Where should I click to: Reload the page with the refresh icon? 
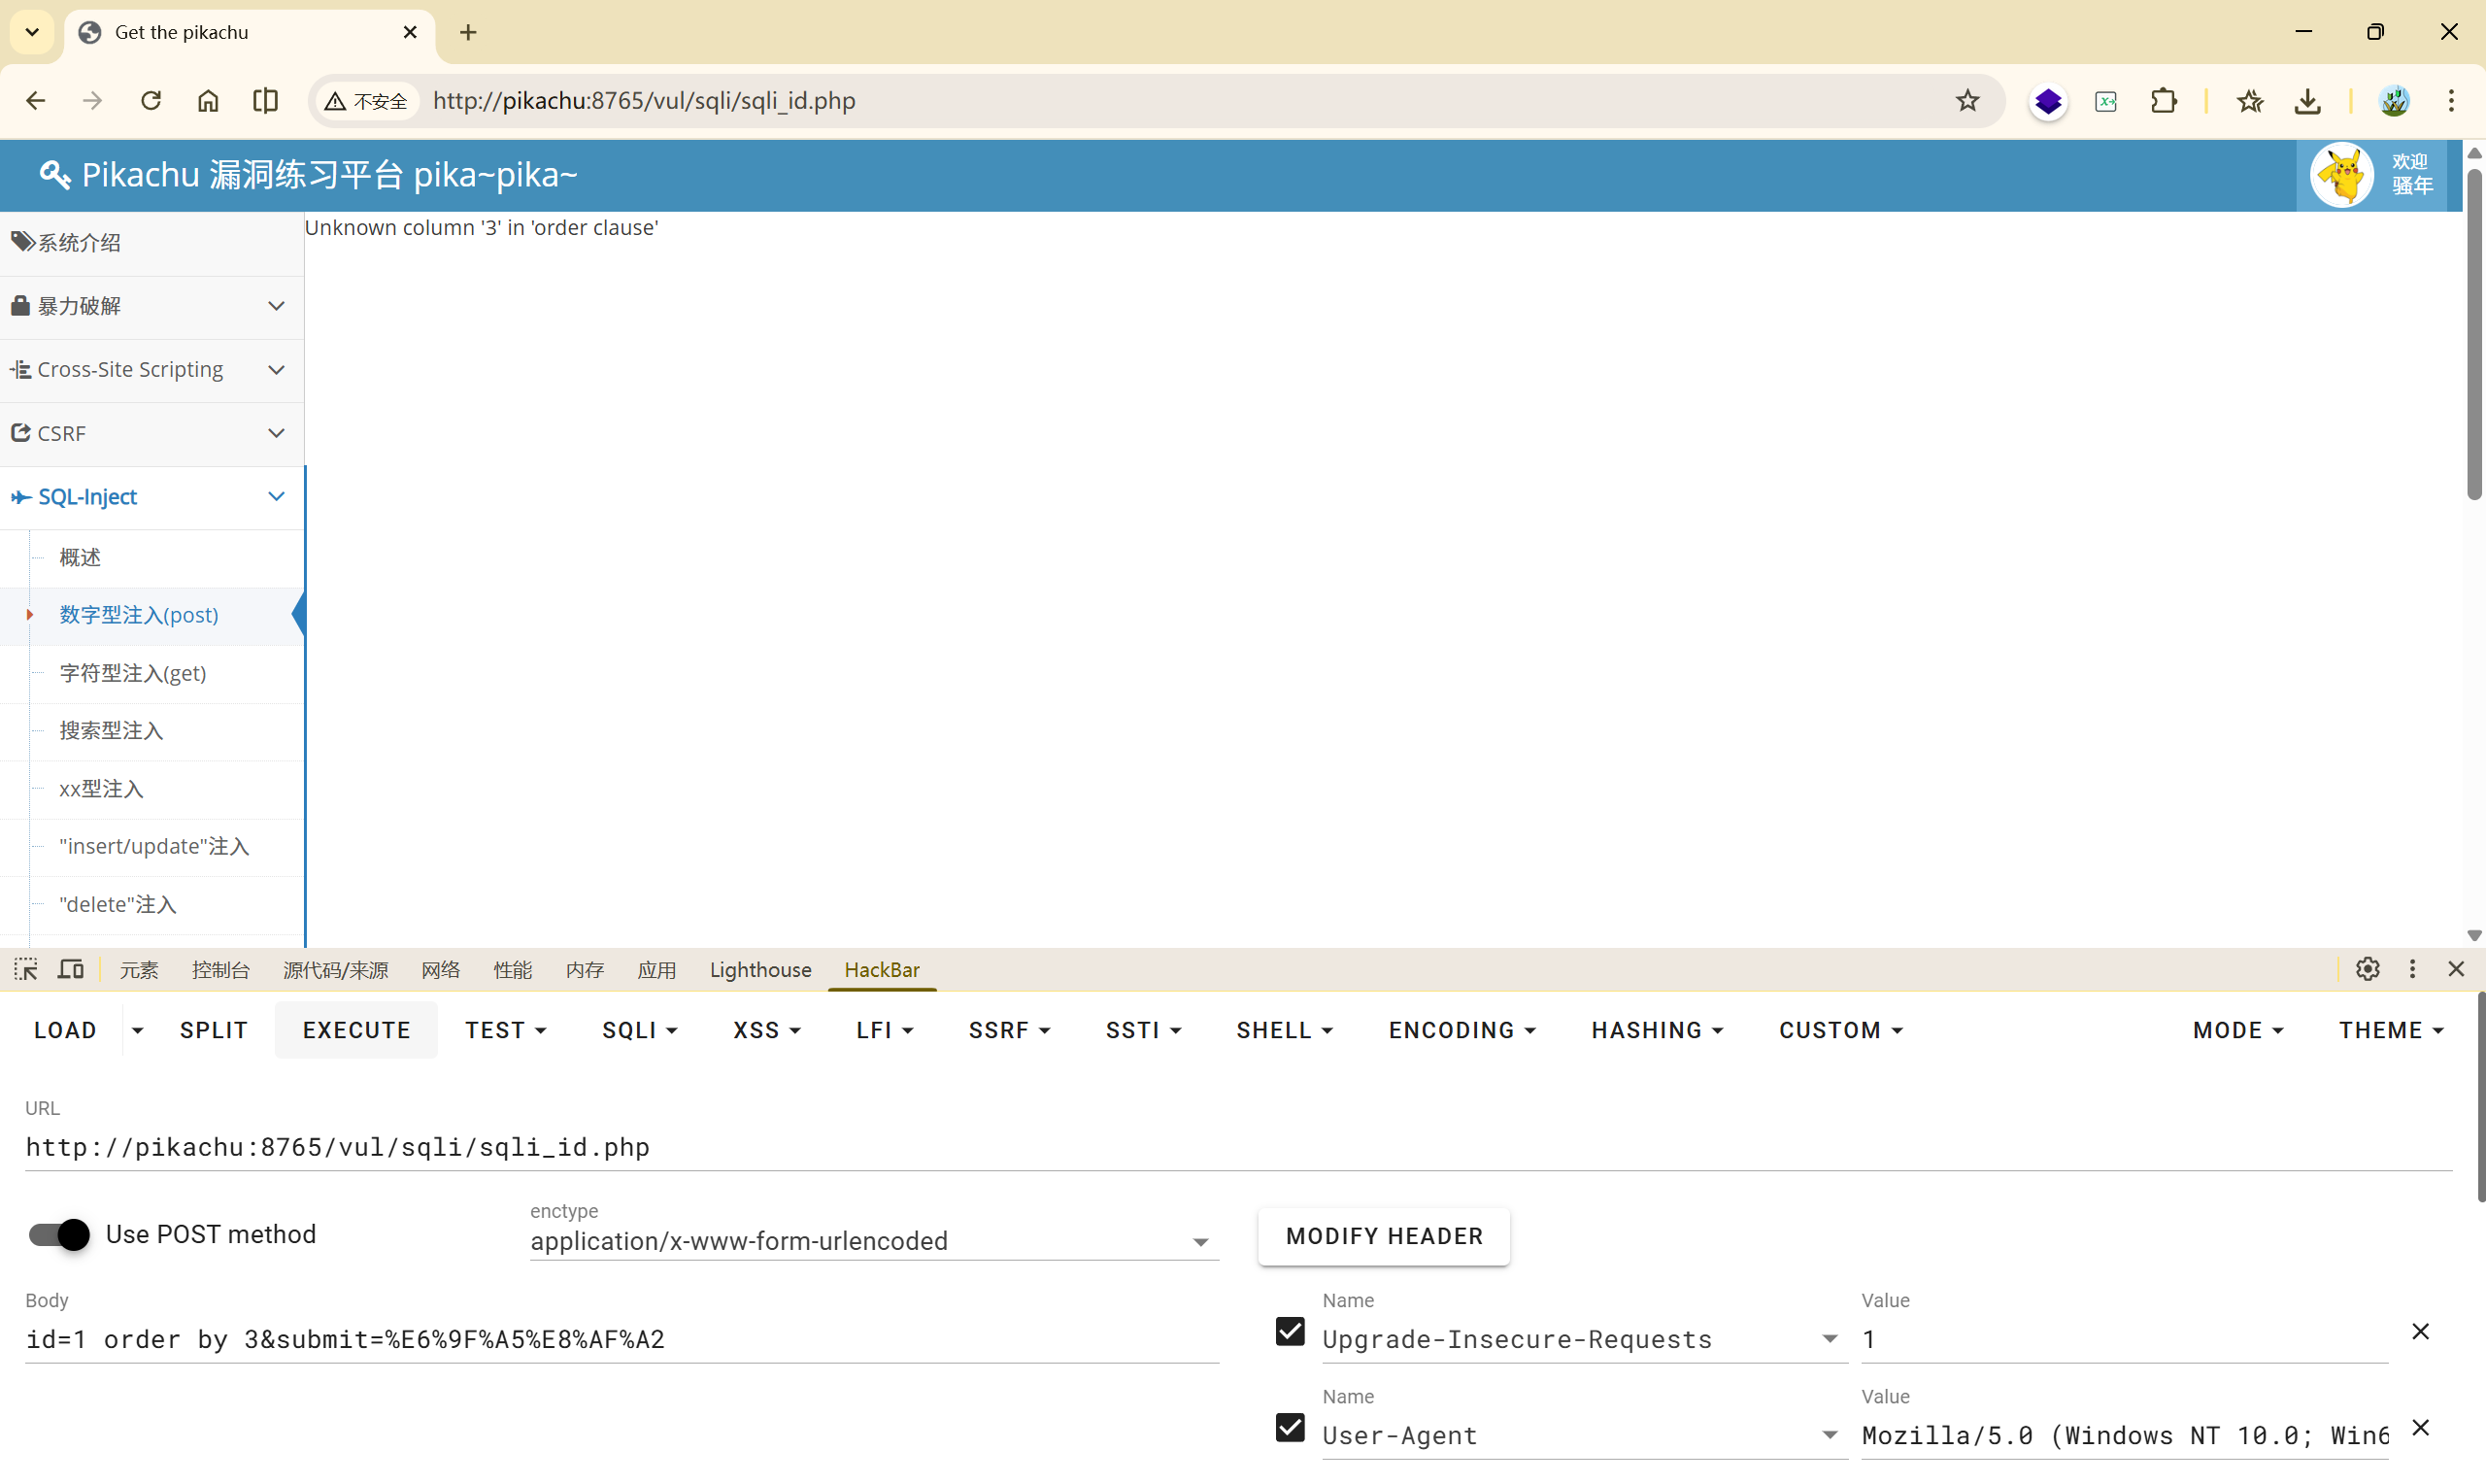[x=151, y=101]
